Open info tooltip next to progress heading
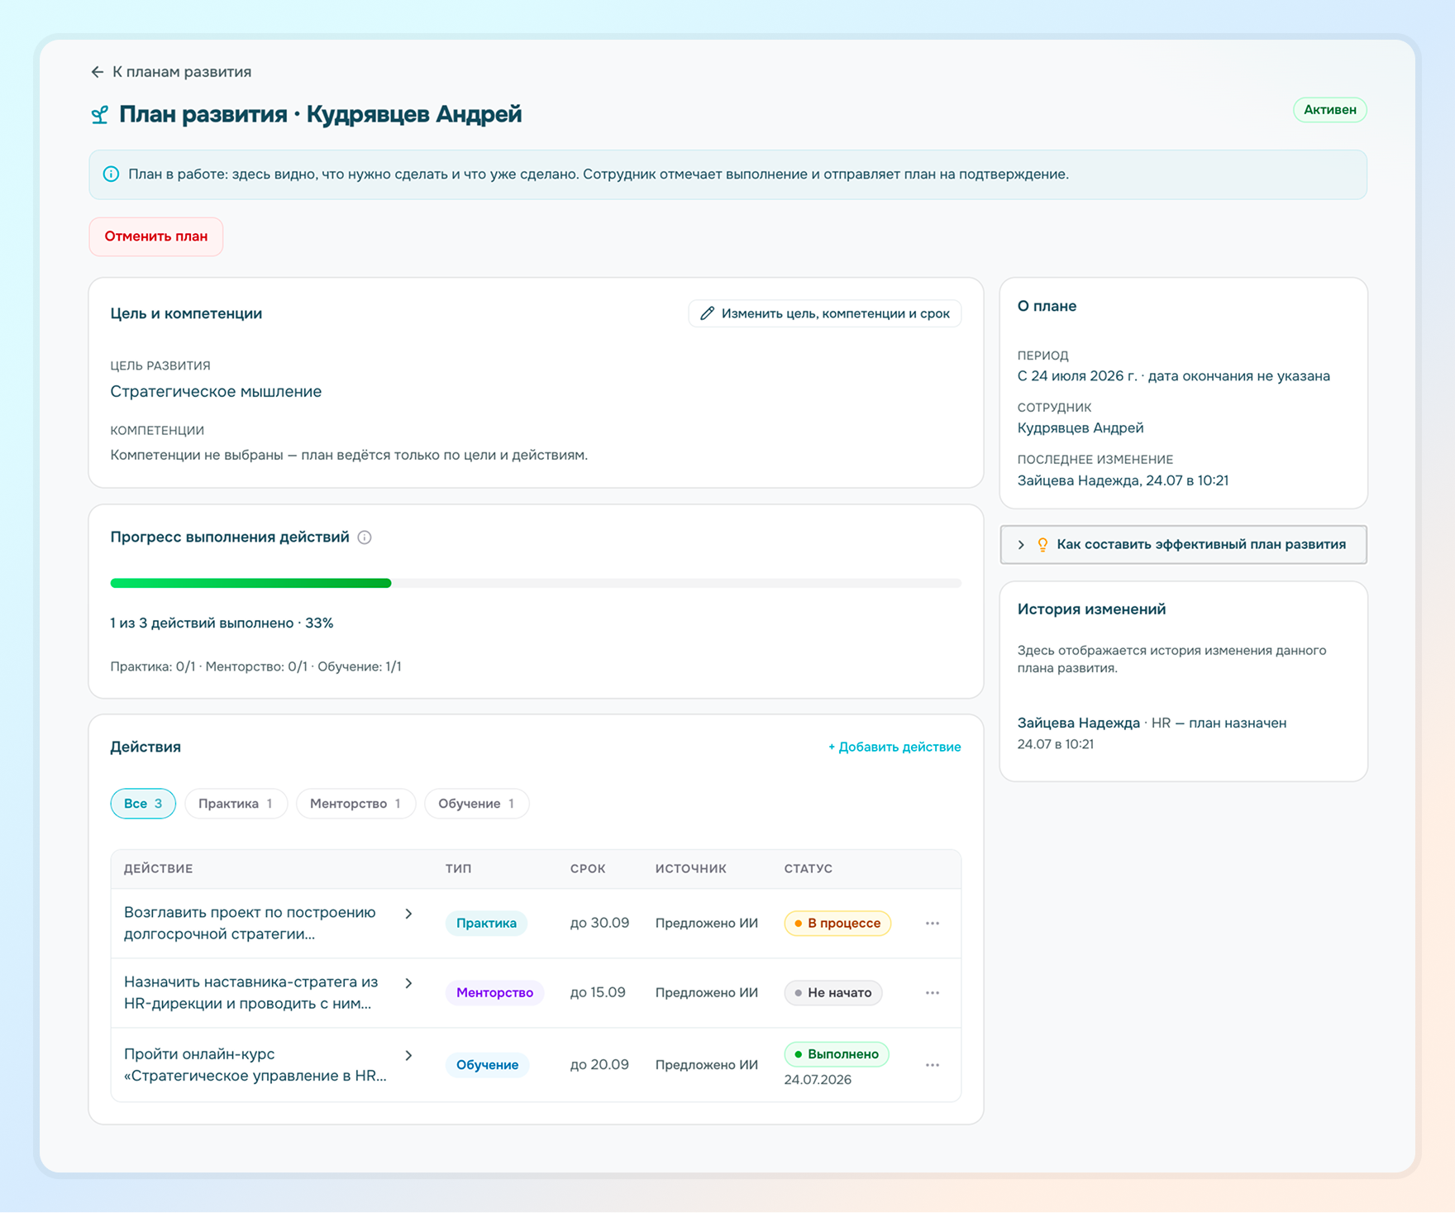Image resolution: width=1455 pixels, height=1213 pixels. 365,537
